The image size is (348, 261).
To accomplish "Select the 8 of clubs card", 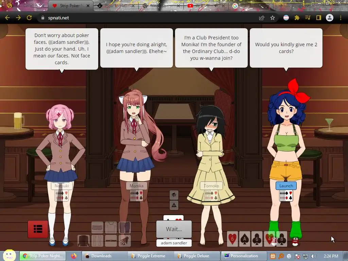I will coord(281,239).
